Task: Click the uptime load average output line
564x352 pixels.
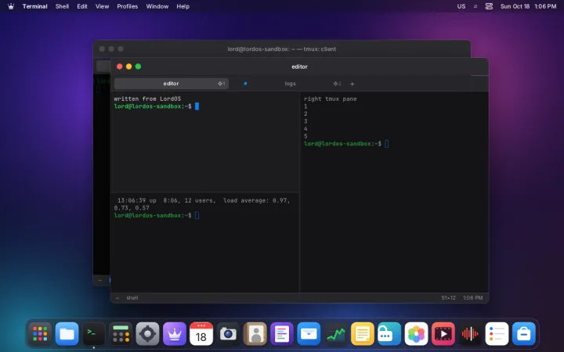Action: click(x=202, y=204)
